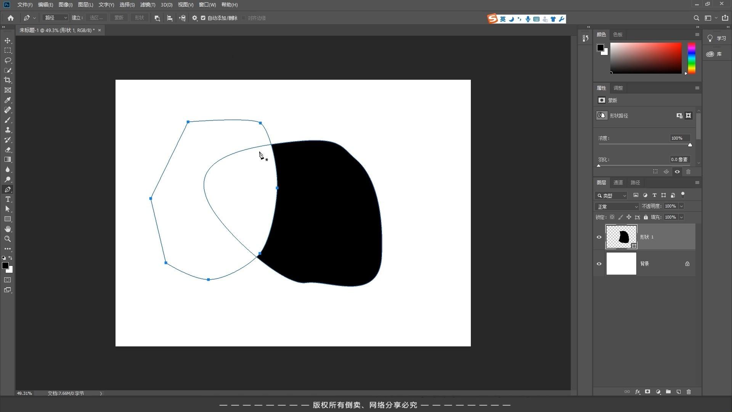The height and width of the screenshot is (412, 732).
Task: Select the Zoom tool in toolbar
Action: click(8, 239)
